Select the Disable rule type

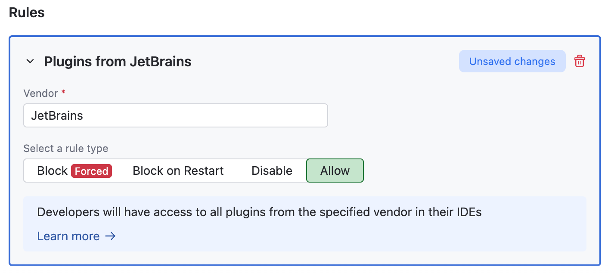(272, 171)
